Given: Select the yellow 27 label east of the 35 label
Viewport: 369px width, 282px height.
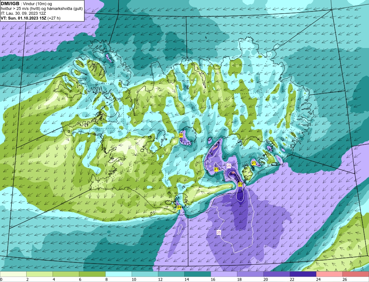Looking at the screenshot, I should click(x=254, y=163).
